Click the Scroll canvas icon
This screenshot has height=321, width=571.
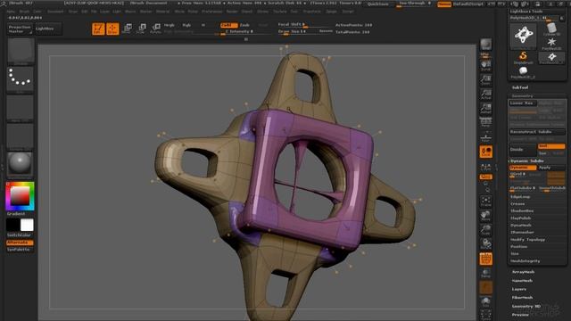point(485,65)
